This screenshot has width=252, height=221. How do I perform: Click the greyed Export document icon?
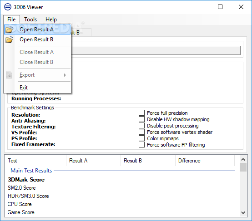tap(9, 75)
